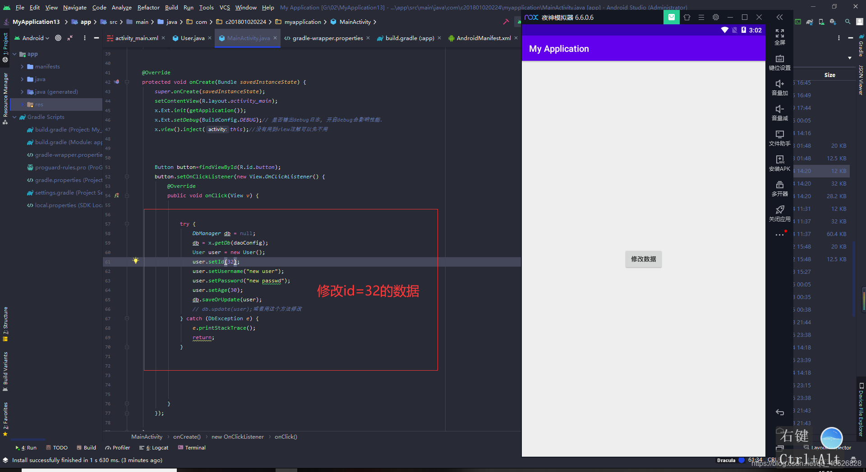Expand the res folder
The height and width of the screenshot is (472, 866).
pyautogui.click(x=22, y=104)
